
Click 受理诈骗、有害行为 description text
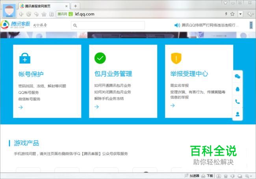pyautogui.click(x=198, y=94)
